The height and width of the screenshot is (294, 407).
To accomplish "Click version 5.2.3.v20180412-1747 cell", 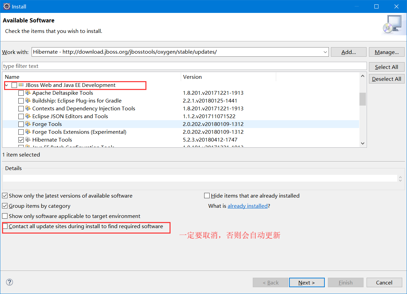I will click(x=210, y=140).
